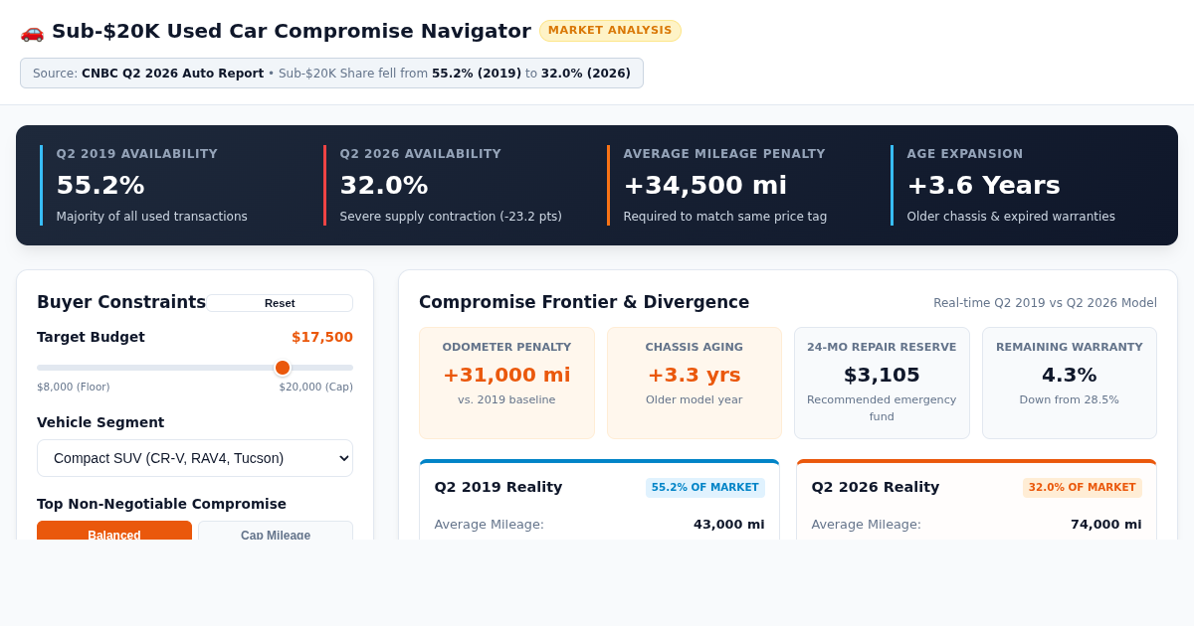1194x626 pixels.
Task: Click the Buyer Constraints heading
Action: (121, 302)
